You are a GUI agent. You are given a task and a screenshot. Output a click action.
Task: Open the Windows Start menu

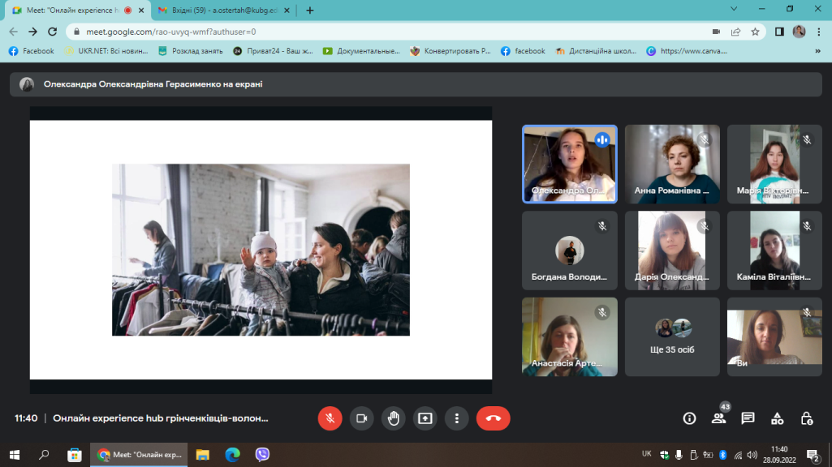[15, 455]
